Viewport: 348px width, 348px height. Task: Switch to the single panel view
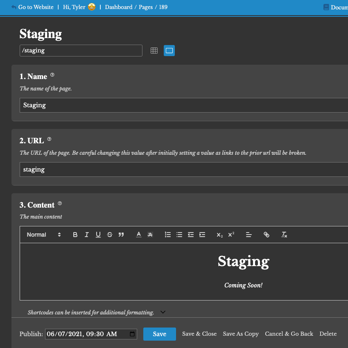click(x=169, y=51)
